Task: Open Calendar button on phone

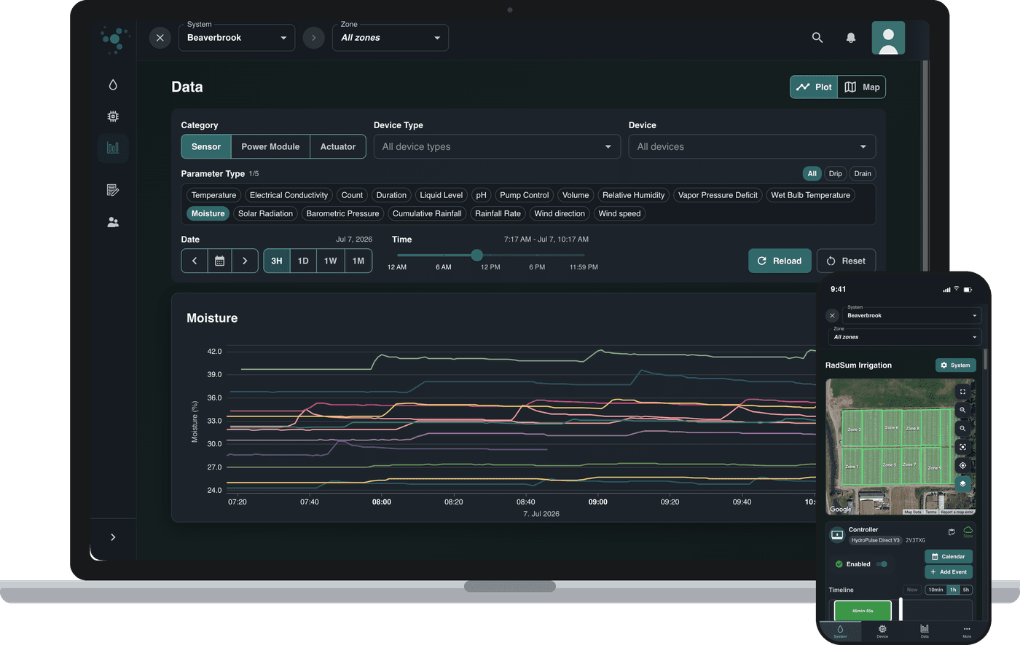Action: tap(949, 557)
